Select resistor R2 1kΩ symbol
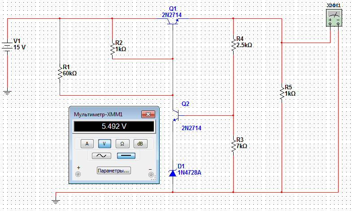Screen dimensions: 352x211 pyautogui.click(x=112, y=48)
